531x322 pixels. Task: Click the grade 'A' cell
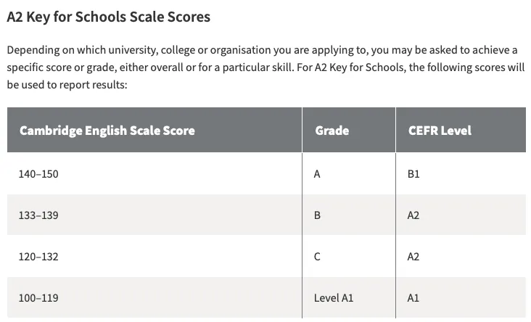(318, 174)
